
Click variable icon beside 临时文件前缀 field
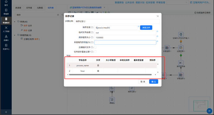coord(157,31)
